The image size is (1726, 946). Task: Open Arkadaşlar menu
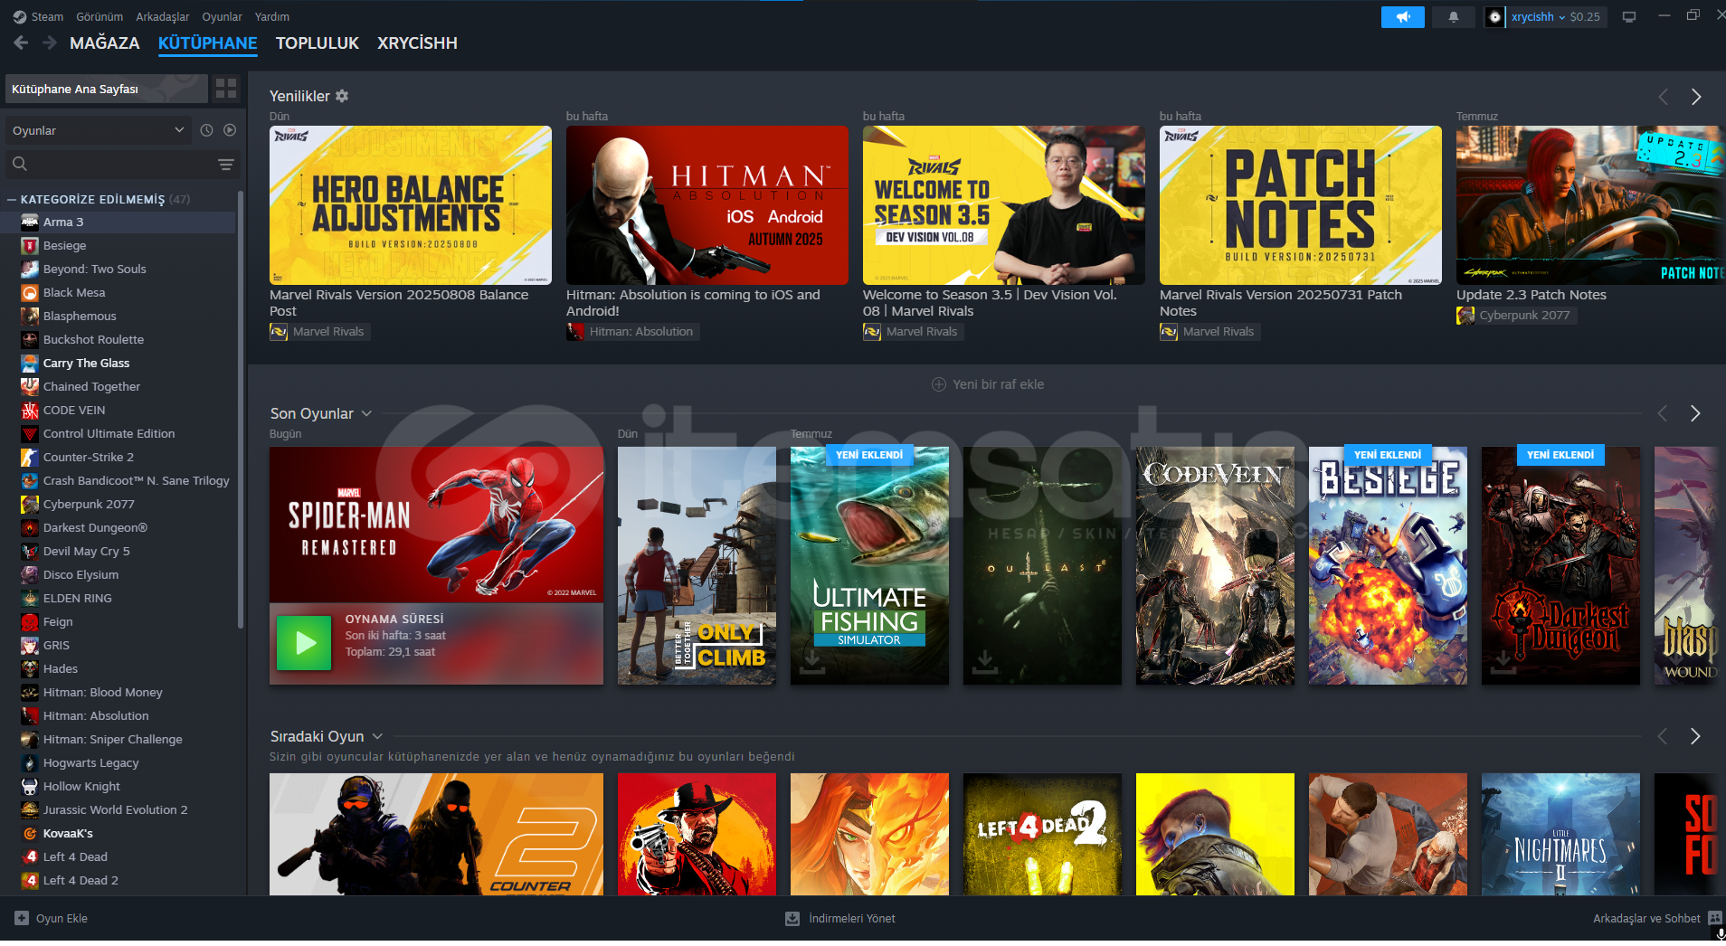[x=163, y=16]
